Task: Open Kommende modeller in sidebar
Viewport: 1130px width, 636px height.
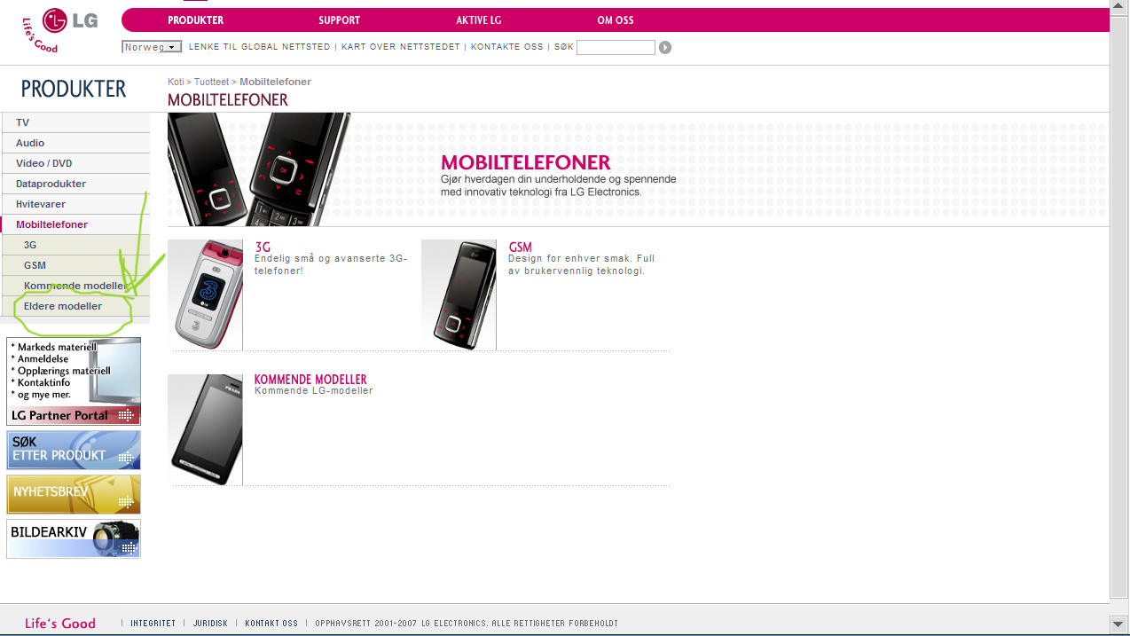Action: (x=75, y=286)
